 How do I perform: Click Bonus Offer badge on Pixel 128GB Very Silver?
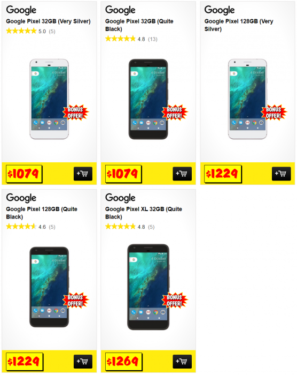tap(274, 112)
